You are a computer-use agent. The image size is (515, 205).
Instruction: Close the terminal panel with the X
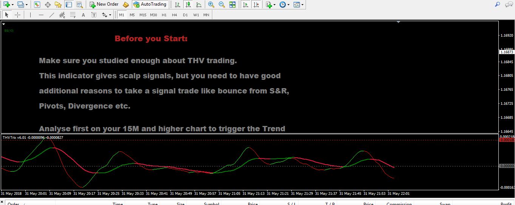(2, 202)
